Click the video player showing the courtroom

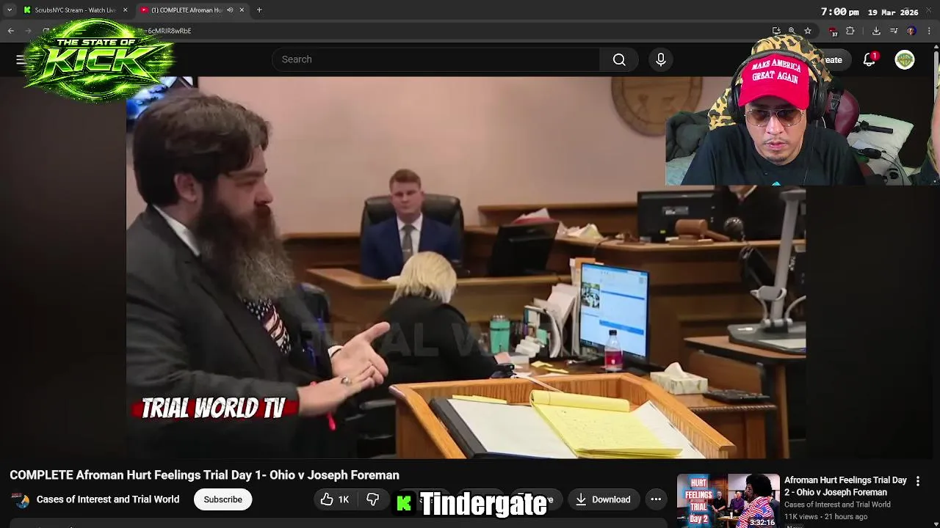pos(466,267)
